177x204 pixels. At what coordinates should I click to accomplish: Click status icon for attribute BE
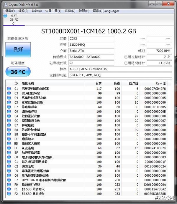[9, 148]
